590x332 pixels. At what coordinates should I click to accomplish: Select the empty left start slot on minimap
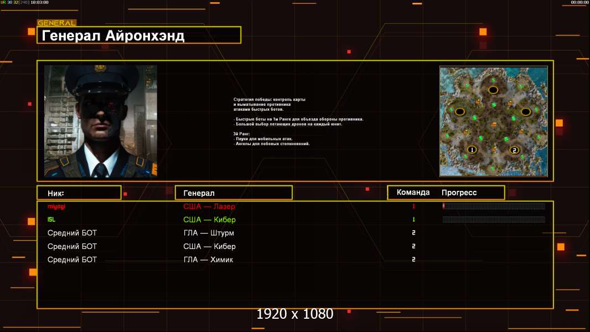click(x=460, y=112)
